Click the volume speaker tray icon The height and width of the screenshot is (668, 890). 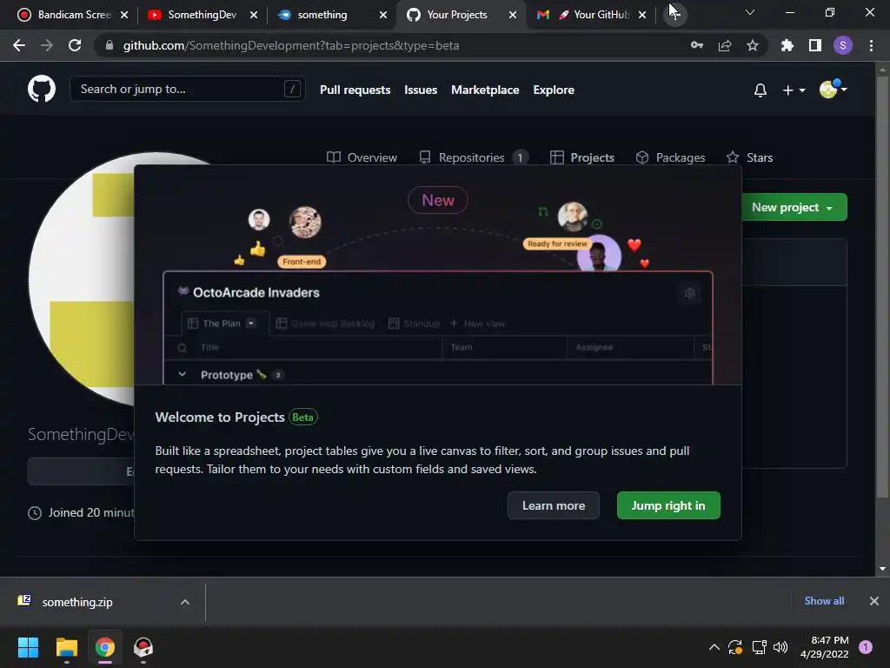(x=780, y=647)
